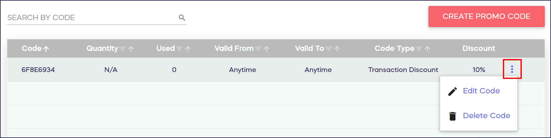Toggle the Valid To sort arrow
The height and width of the screenshot is (138, 551).
point(337,49)
